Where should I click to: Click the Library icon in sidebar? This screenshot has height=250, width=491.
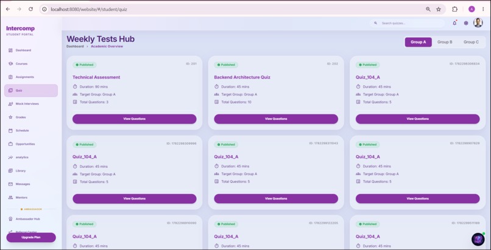(x=10, y=171)
